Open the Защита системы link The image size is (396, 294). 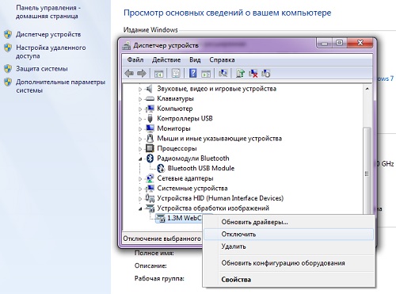click(x=42, y=69)
